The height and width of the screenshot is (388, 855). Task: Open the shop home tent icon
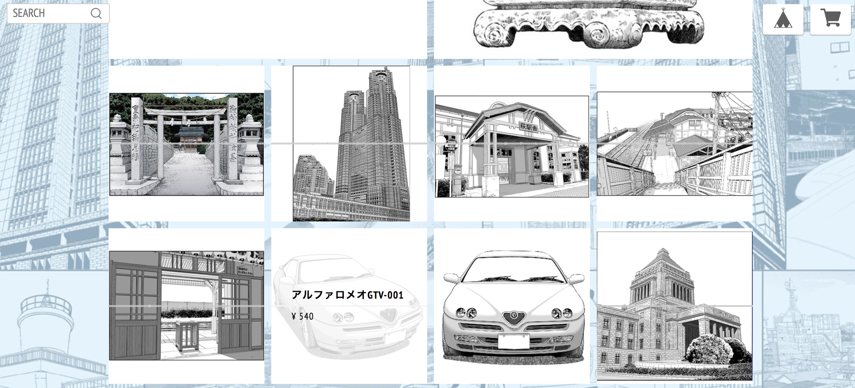click(x=783, y=19)
